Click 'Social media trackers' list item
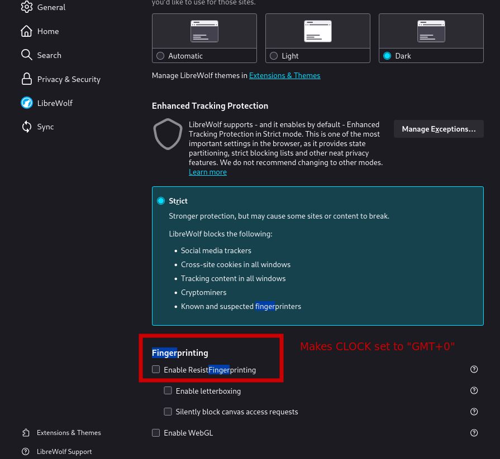This screenshot has width=500, height=459. (216, 250)
